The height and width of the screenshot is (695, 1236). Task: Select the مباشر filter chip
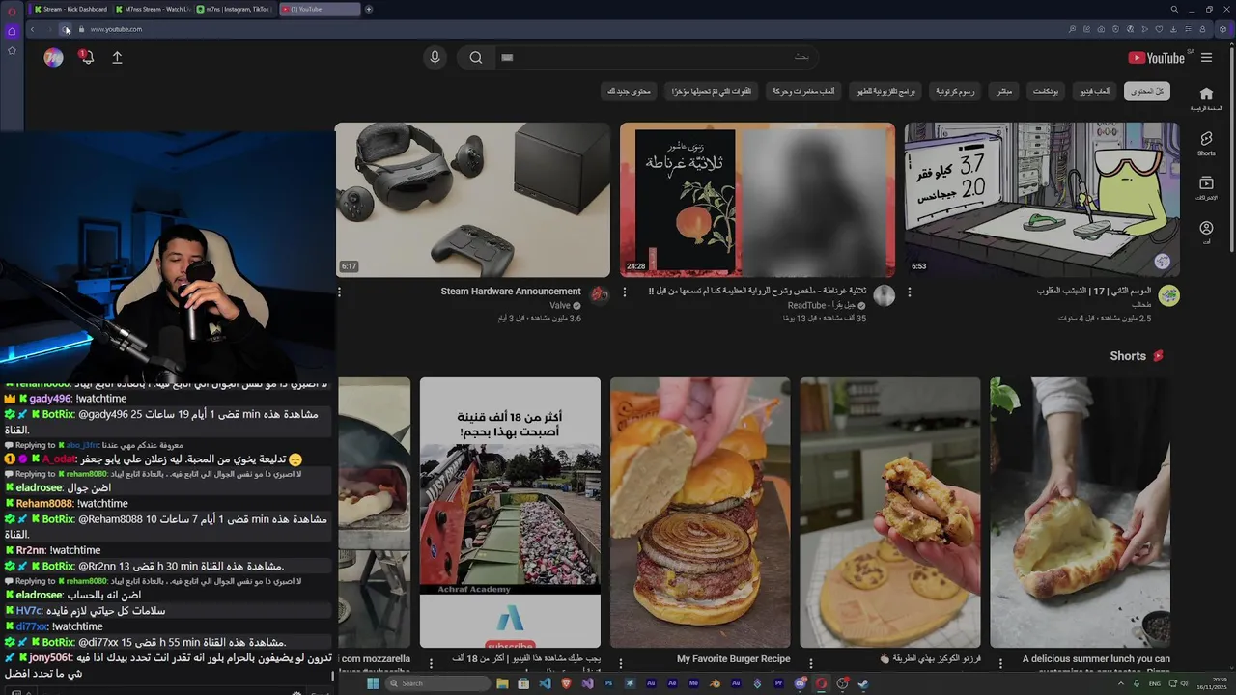pos(1004,91)
